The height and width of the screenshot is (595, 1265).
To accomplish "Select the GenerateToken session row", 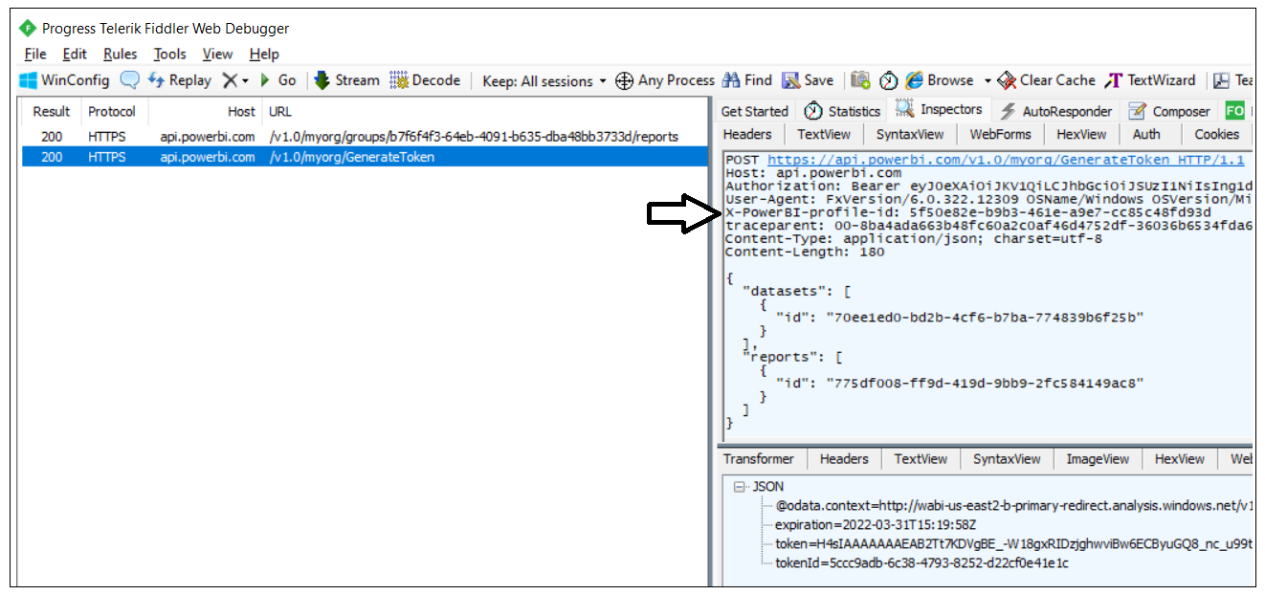I will [365, 157].
